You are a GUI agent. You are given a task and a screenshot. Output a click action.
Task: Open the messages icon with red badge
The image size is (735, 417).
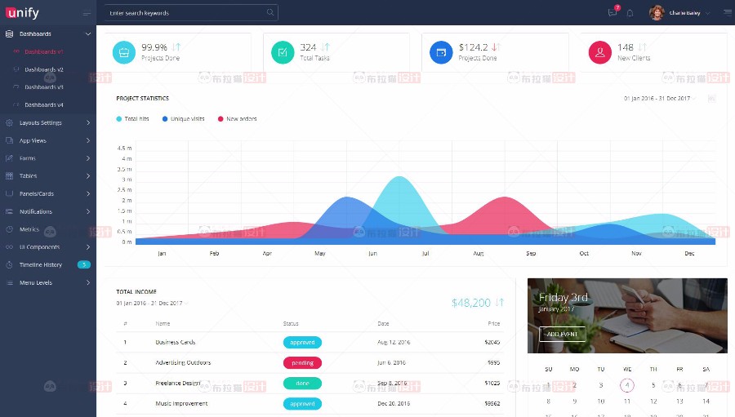612,13
